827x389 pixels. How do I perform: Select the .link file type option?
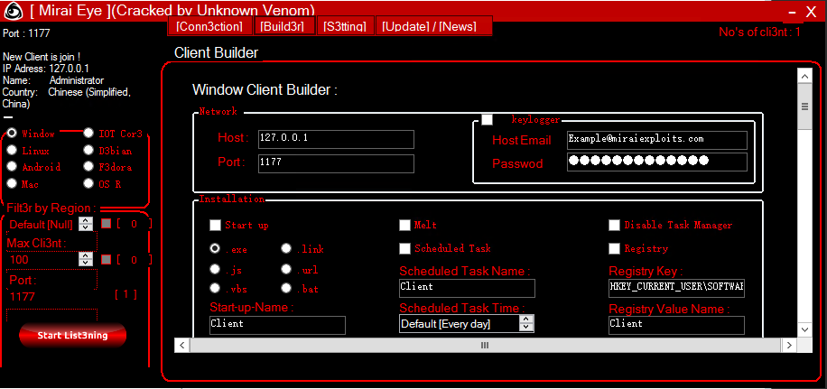click(x=286, y=247)
